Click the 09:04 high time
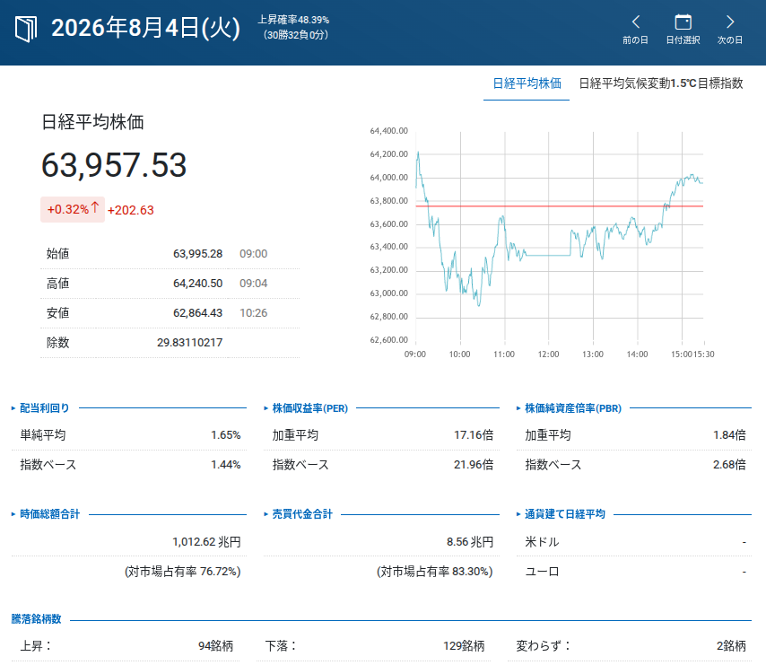This screenshot has height=665, width=766. 253,284
